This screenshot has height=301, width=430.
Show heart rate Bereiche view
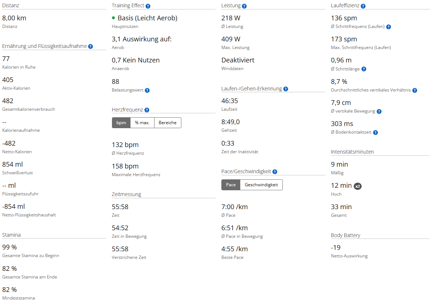(x=168, y=123)
